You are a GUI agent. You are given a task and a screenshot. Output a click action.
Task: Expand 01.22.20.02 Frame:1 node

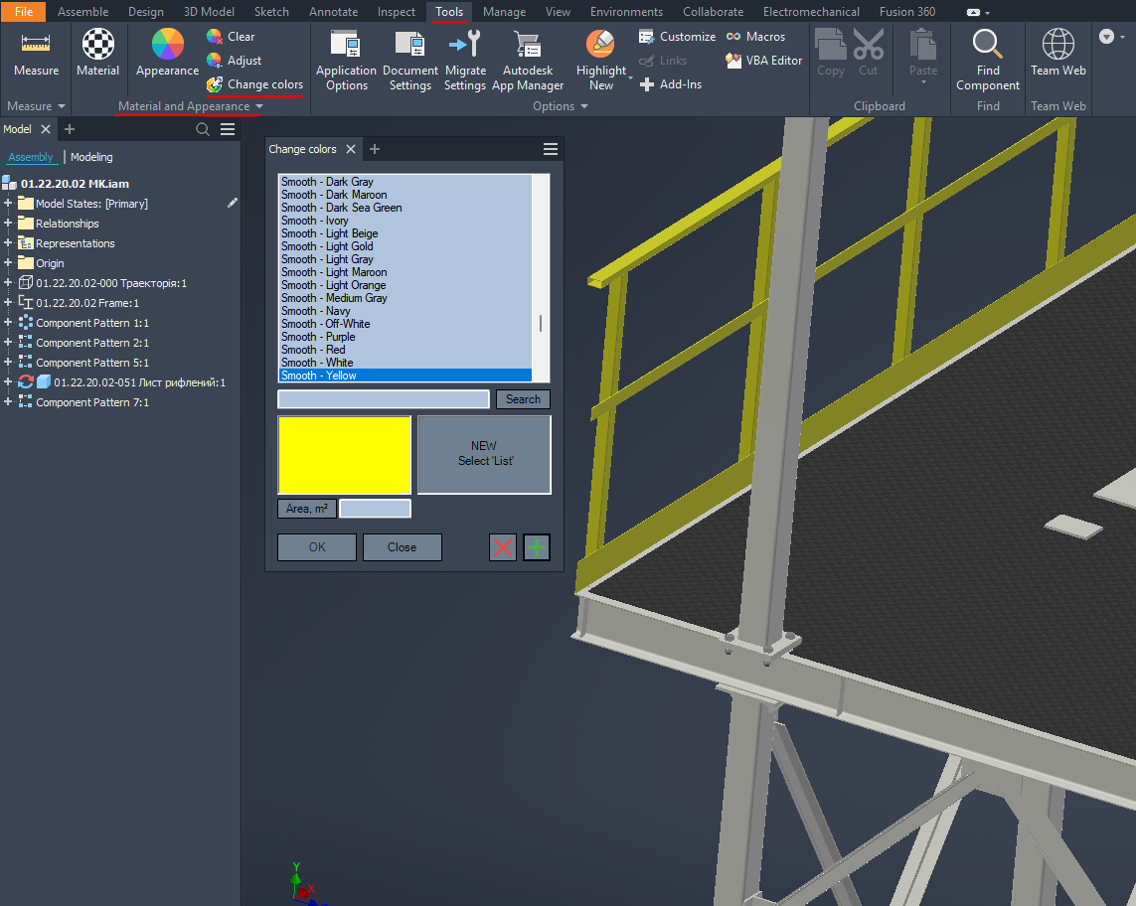[x=8, y=303]
